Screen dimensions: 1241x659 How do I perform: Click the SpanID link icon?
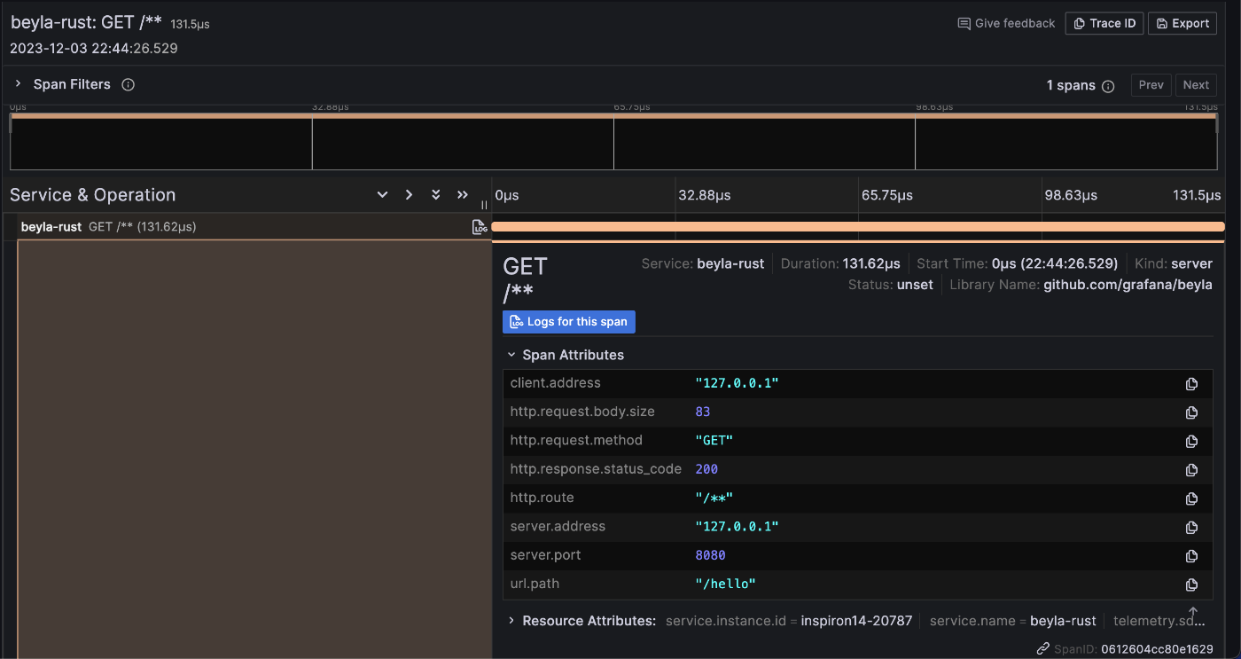[x=1043, y=649]
